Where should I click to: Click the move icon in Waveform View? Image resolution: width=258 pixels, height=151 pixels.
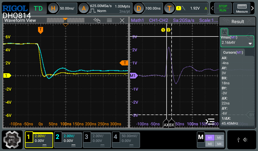[97, 20]
